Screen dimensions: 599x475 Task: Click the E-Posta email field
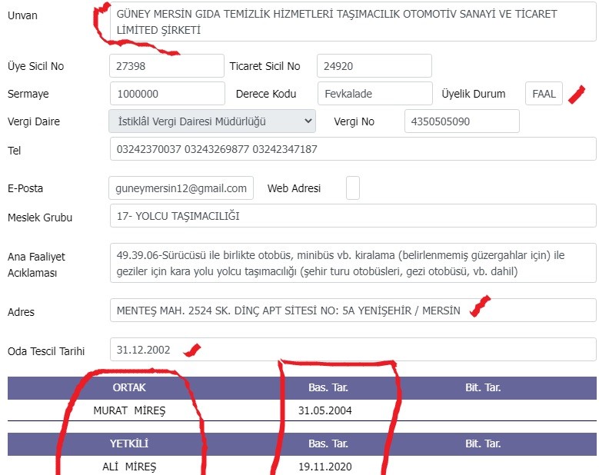[x=181, y=188]
